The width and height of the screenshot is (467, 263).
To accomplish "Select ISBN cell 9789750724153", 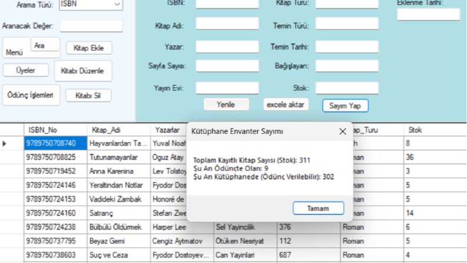I will tap(56, 199).
